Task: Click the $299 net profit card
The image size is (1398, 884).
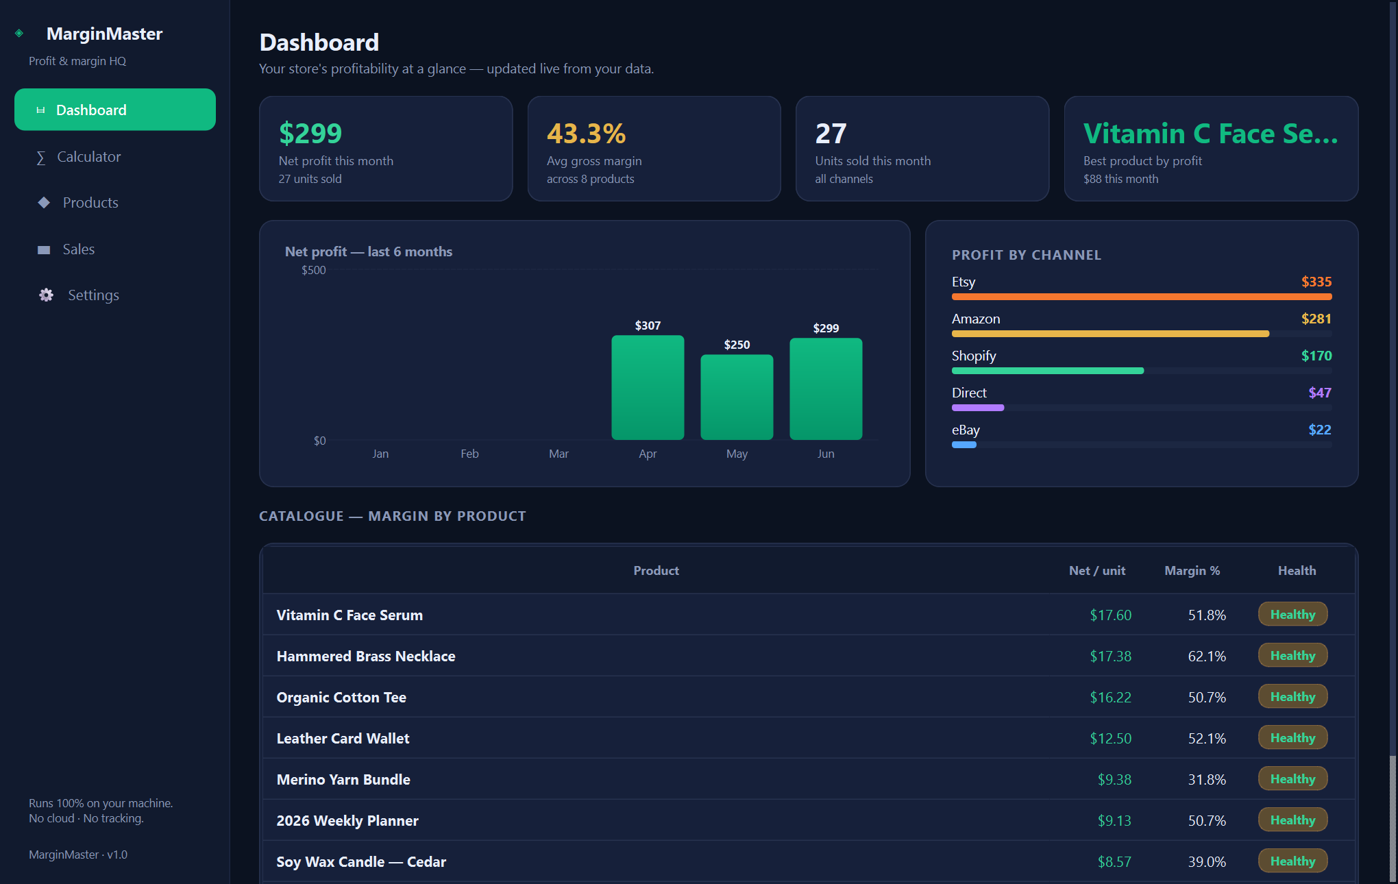Action: [x=386, y=149]
